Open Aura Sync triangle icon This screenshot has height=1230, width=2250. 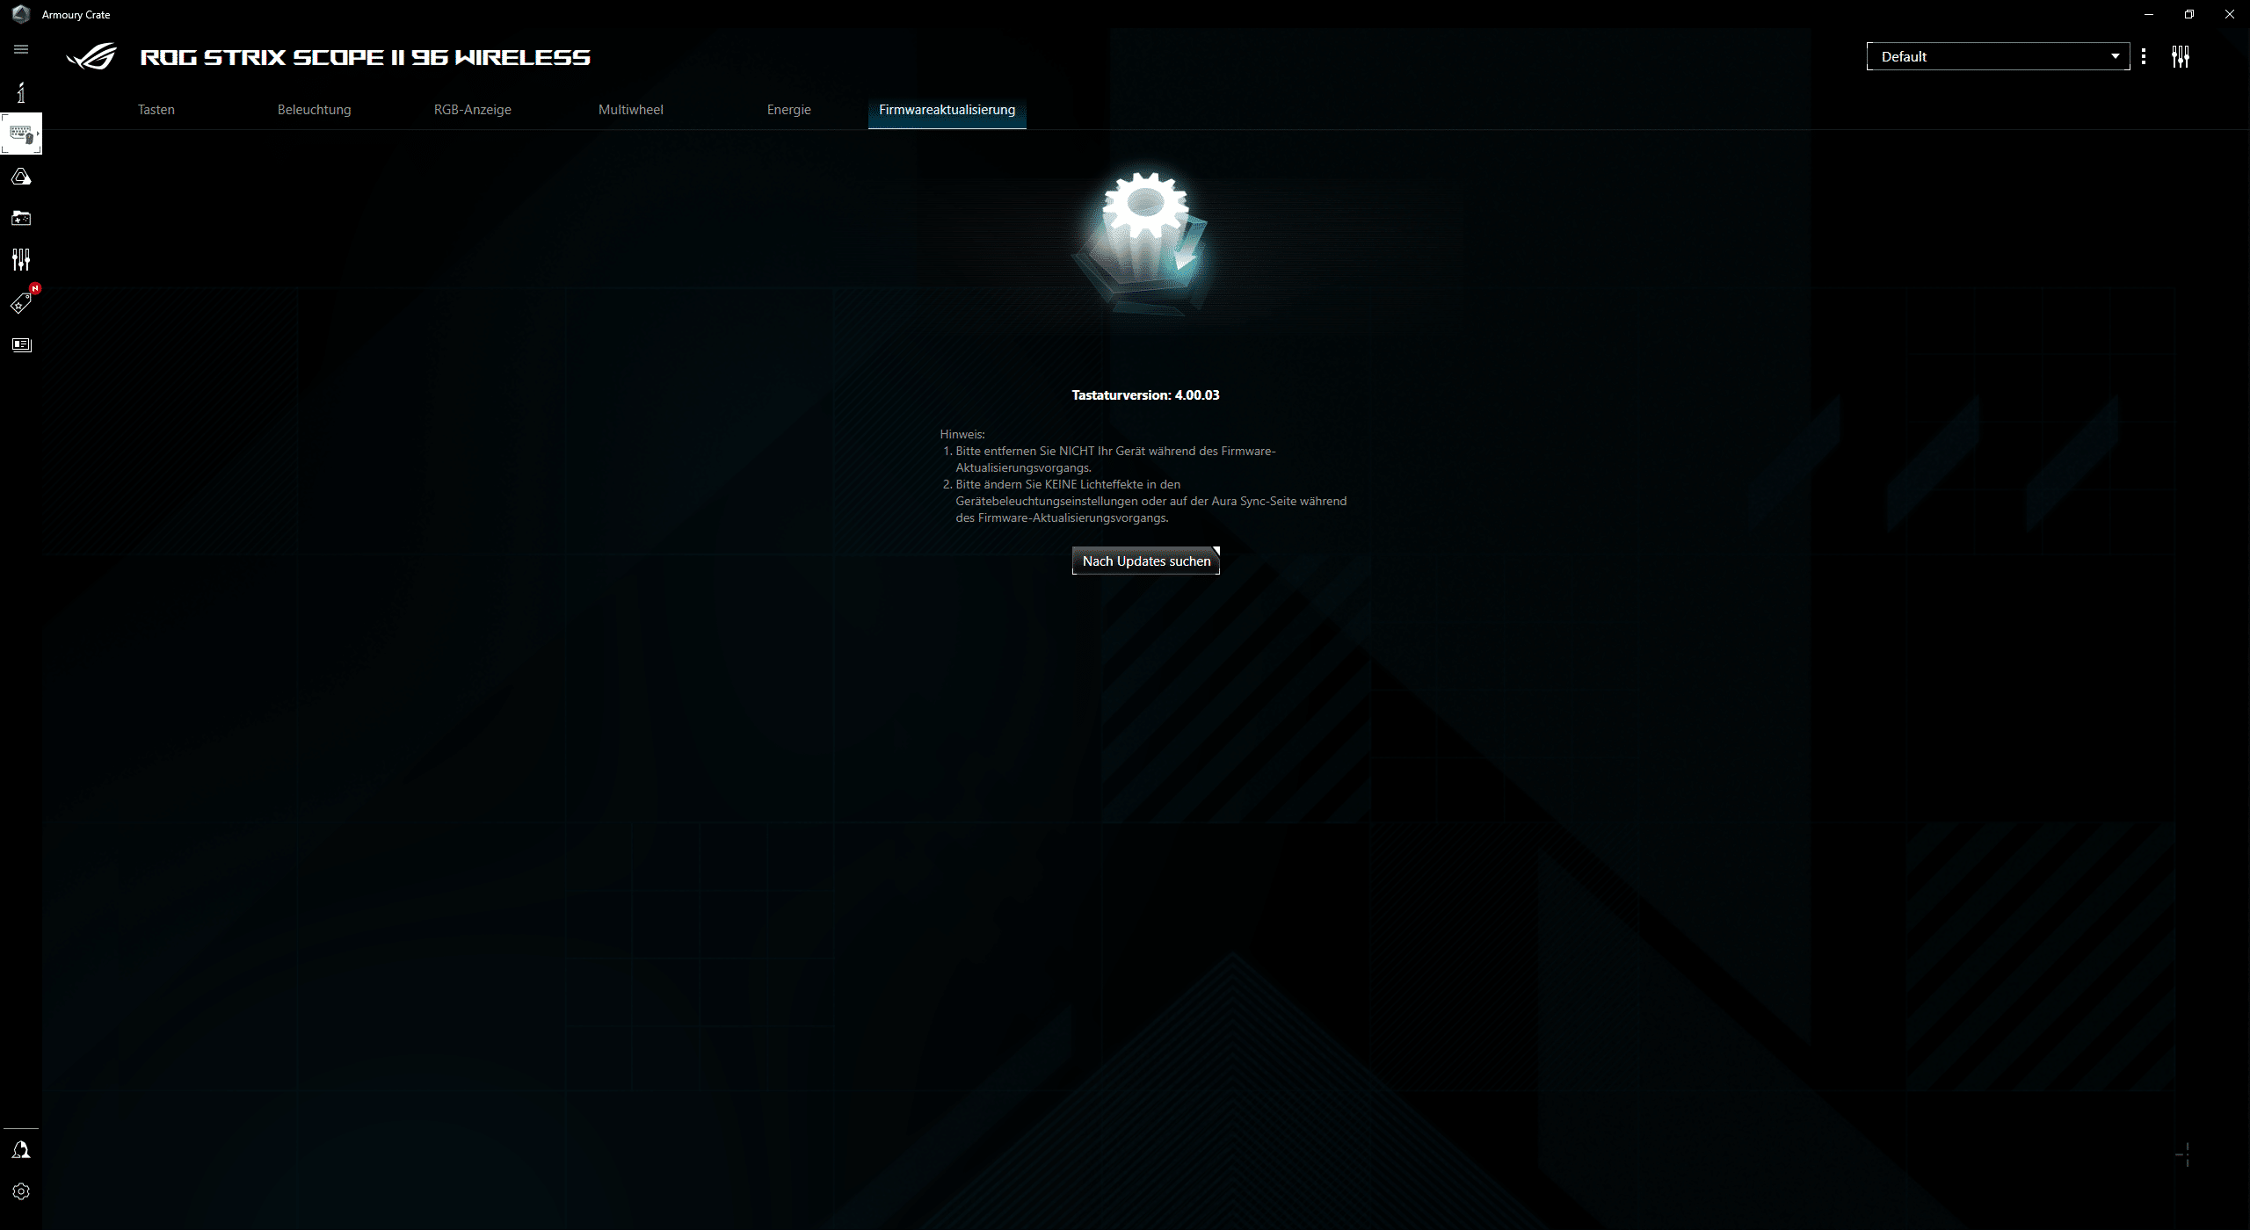(21, 177)
